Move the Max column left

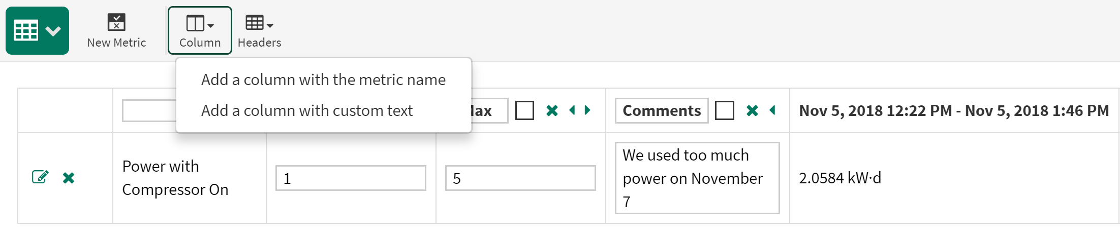(572, 110)
